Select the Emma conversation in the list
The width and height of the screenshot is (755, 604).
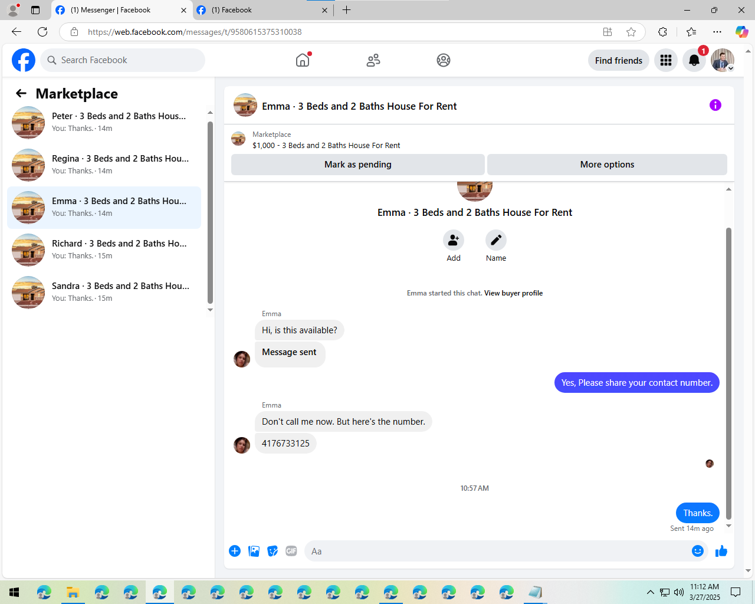pyautogui.click(x=104, y=207)
